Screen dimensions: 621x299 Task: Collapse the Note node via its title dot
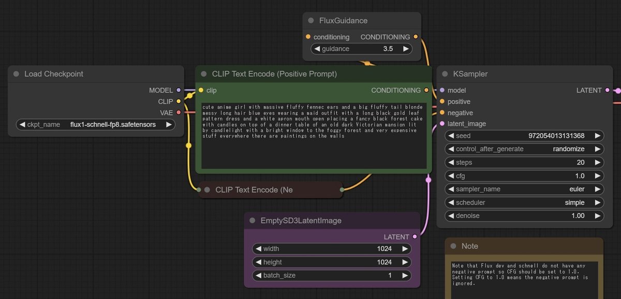pos(453,246)
